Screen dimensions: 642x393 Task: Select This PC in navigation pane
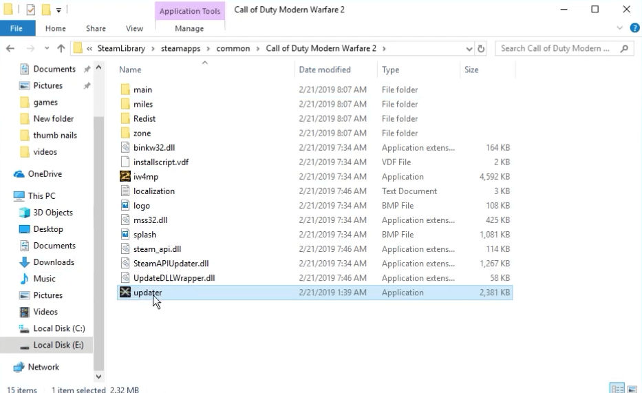click(34, 195)
